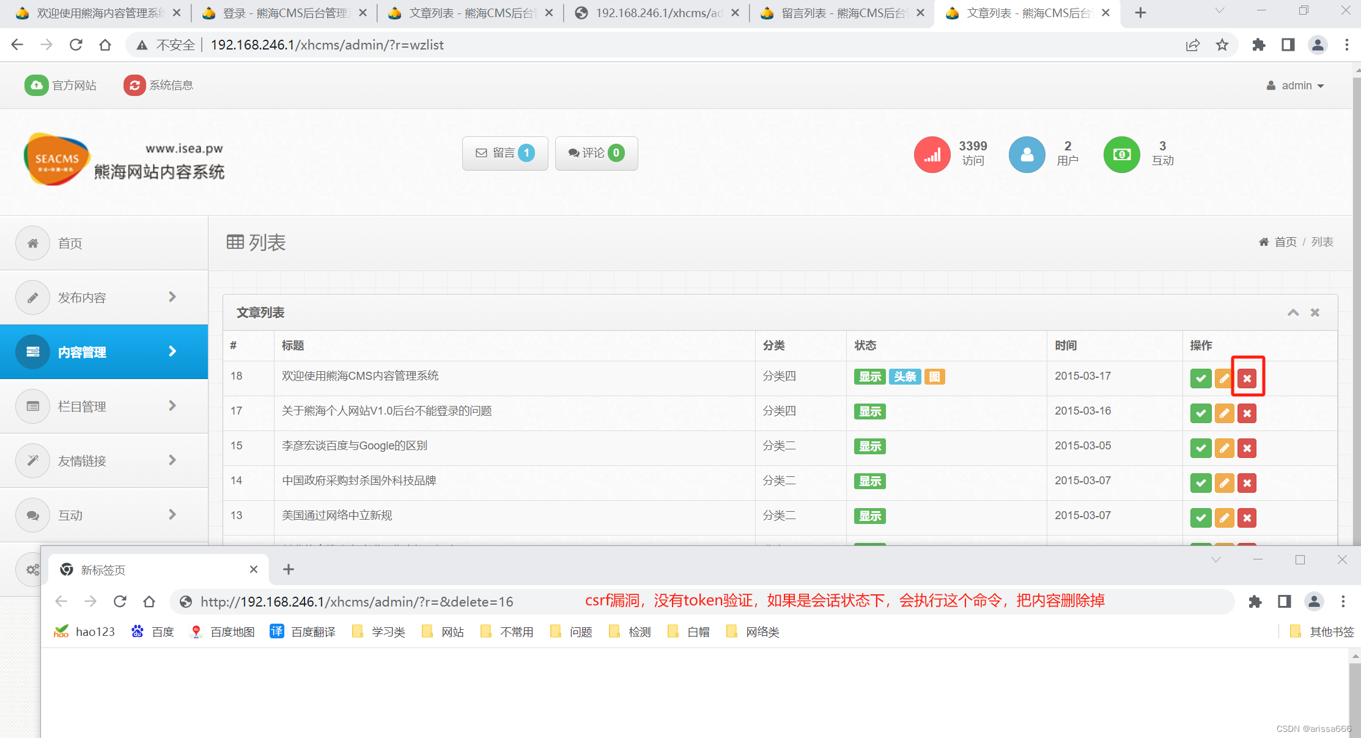Delete article 14 with the red X
The image size is (1361, 738).
[1247, 483]
